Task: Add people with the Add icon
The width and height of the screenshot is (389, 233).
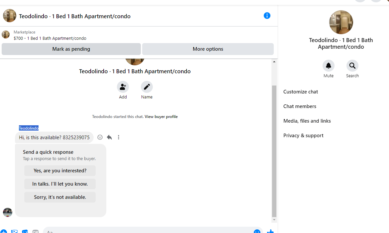Action: pos(123,87)
